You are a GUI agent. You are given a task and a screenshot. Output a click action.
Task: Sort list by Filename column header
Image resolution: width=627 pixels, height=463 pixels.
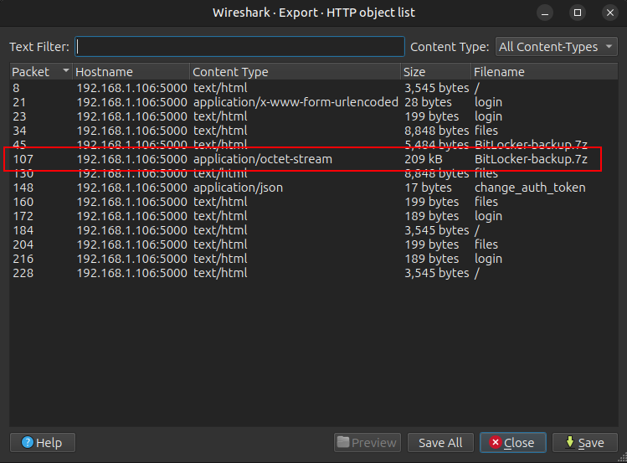(544, 72)
